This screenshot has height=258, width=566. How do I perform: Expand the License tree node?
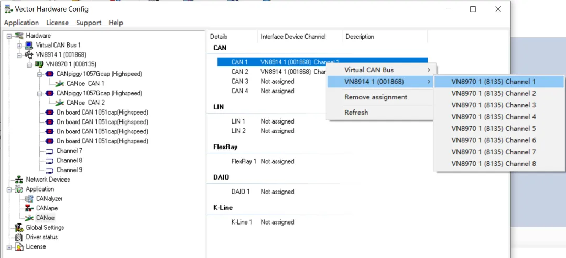pyautogui.click(x=9, y=247)
